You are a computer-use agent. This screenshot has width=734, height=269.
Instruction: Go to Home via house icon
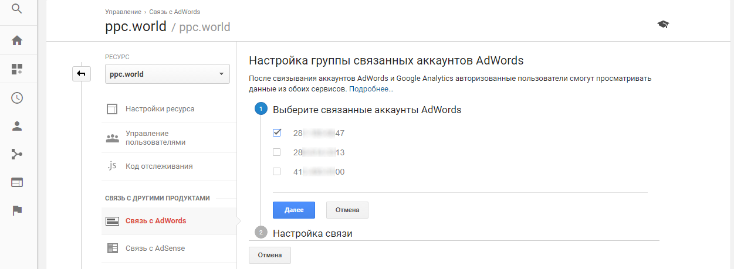coord(17,40)
